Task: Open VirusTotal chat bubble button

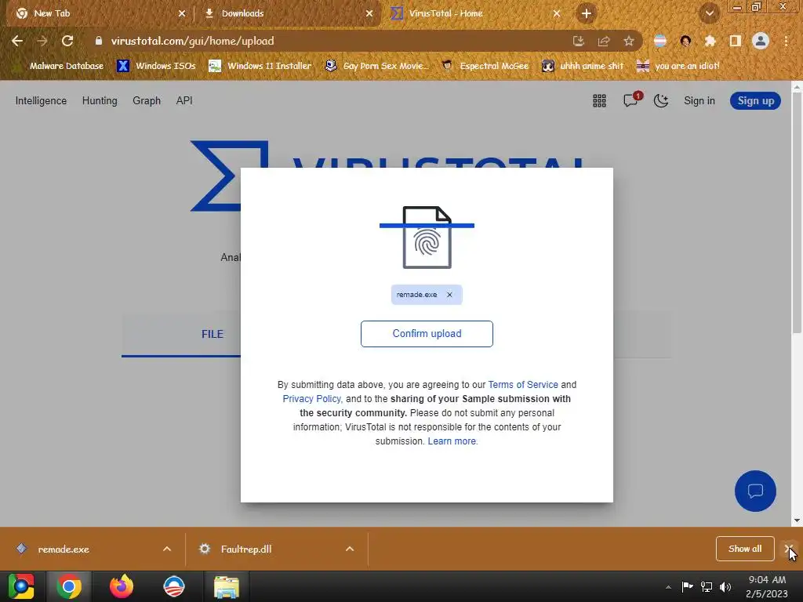Action: pyautogui.click(x=755, y=491)
